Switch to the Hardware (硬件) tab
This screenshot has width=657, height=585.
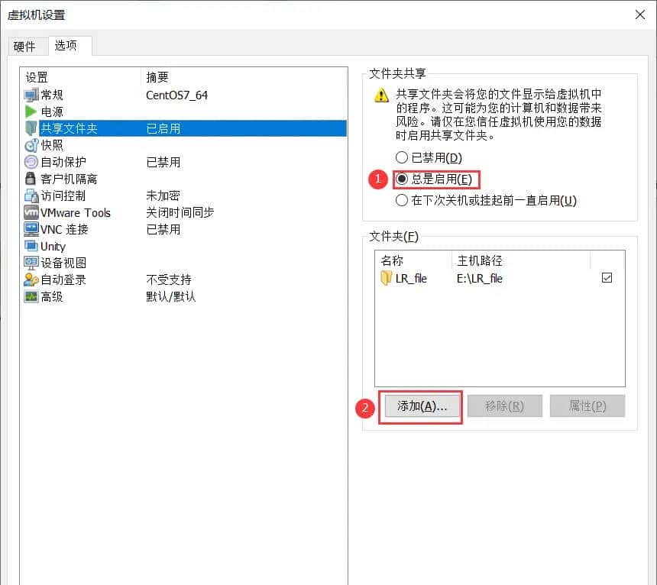[24, 47]
